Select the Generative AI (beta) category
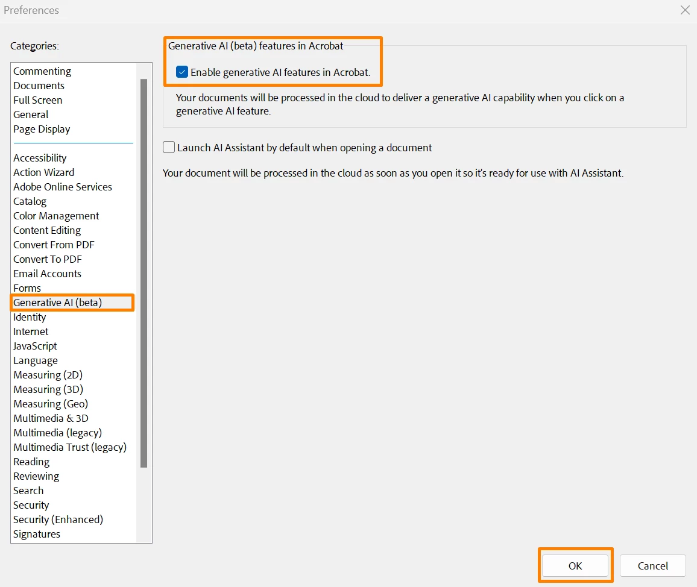The height and width of the screenshot is (587, 697). click(58, 303)
